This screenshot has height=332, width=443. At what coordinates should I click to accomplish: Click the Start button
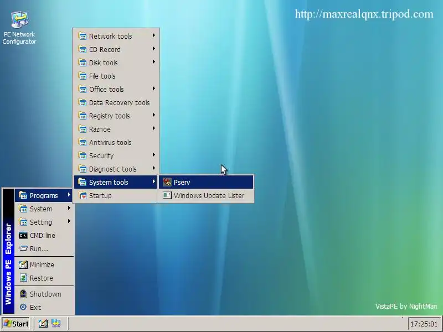(x=16, y=324)
